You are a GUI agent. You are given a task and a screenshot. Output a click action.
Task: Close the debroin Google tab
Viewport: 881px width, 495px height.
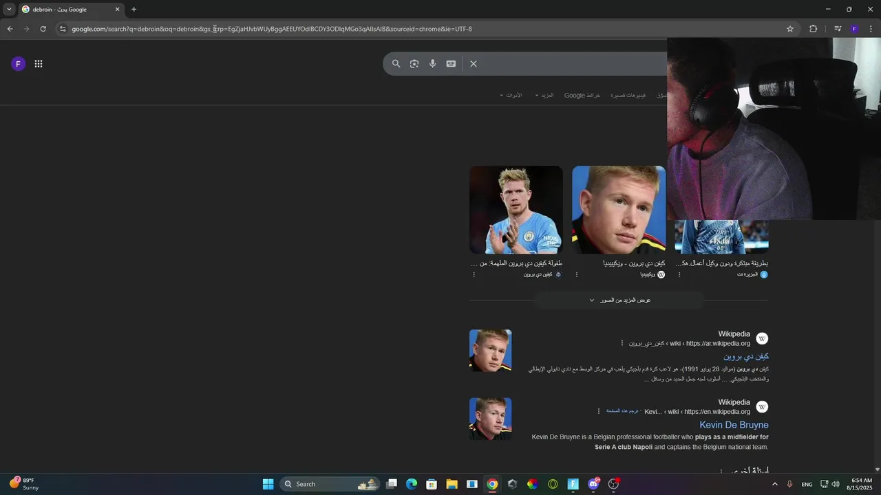tap(117, 10)
